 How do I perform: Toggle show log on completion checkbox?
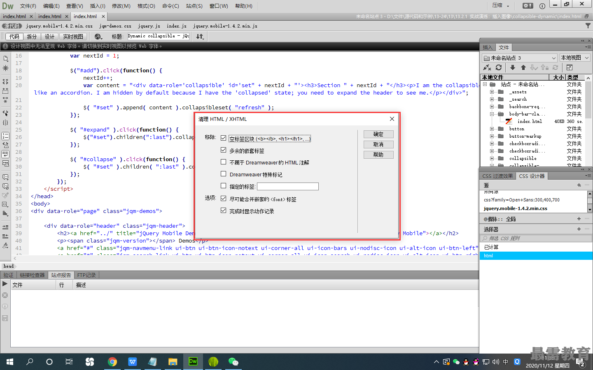pyautogui.click(x=223, y=210)
